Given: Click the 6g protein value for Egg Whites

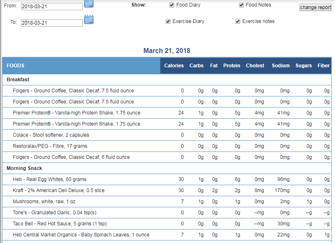Looking at the screenshot, I should 237,179.
